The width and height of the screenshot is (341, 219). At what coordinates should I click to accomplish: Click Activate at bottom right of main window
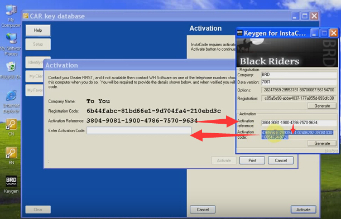pos(303,210)
